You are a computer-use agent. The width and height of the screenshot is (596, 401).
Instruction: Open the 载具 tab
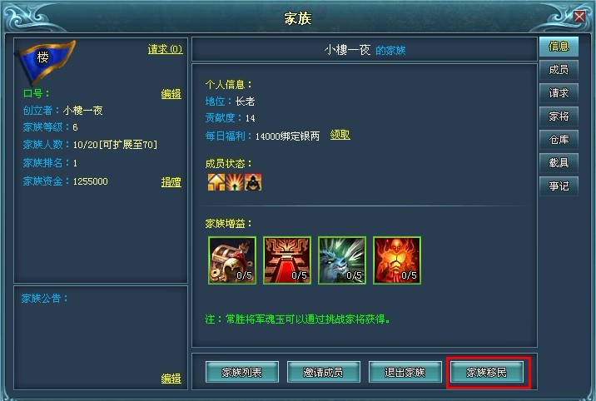pos(559,163)
